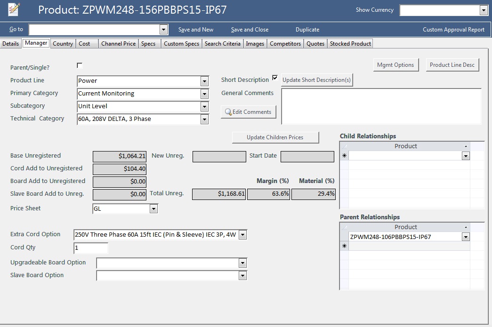The image size is (492, 327).
Task: Switch to the Stocked Product tab
Action: [350, 44]
